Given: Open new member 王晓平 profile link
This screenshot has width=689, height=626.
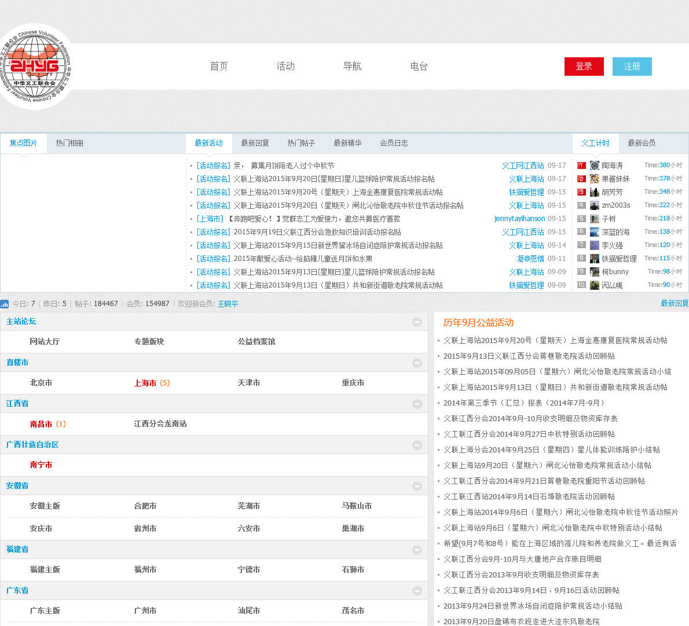Looking at the screenshot, I should click(228, 304).
